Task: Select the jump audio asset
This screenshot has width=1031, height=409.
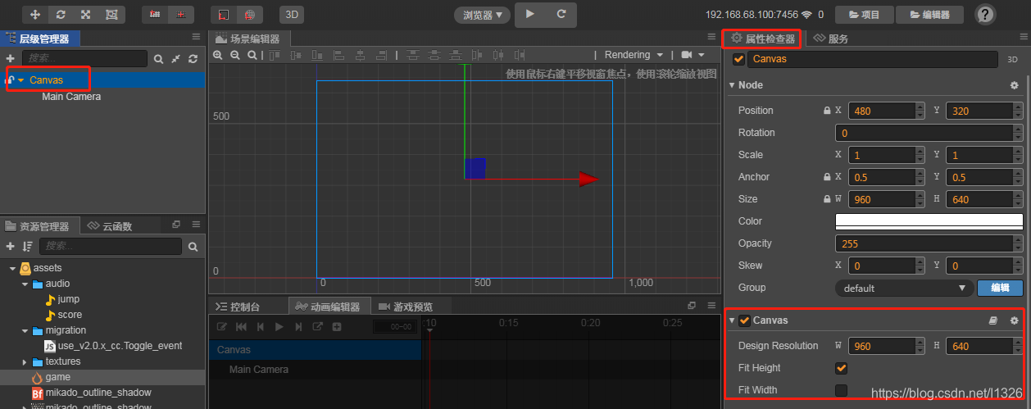Action: point(69,299)
